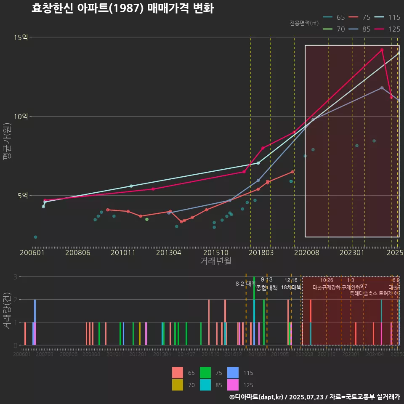This screenshot has height=404, width=404.
Task: Click the 5억 y-axis tick label
Action: tap(23, 196)
